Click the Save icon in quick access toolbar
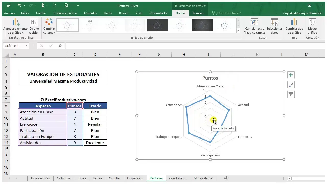 pyautogui.click(x=9, y=5)
